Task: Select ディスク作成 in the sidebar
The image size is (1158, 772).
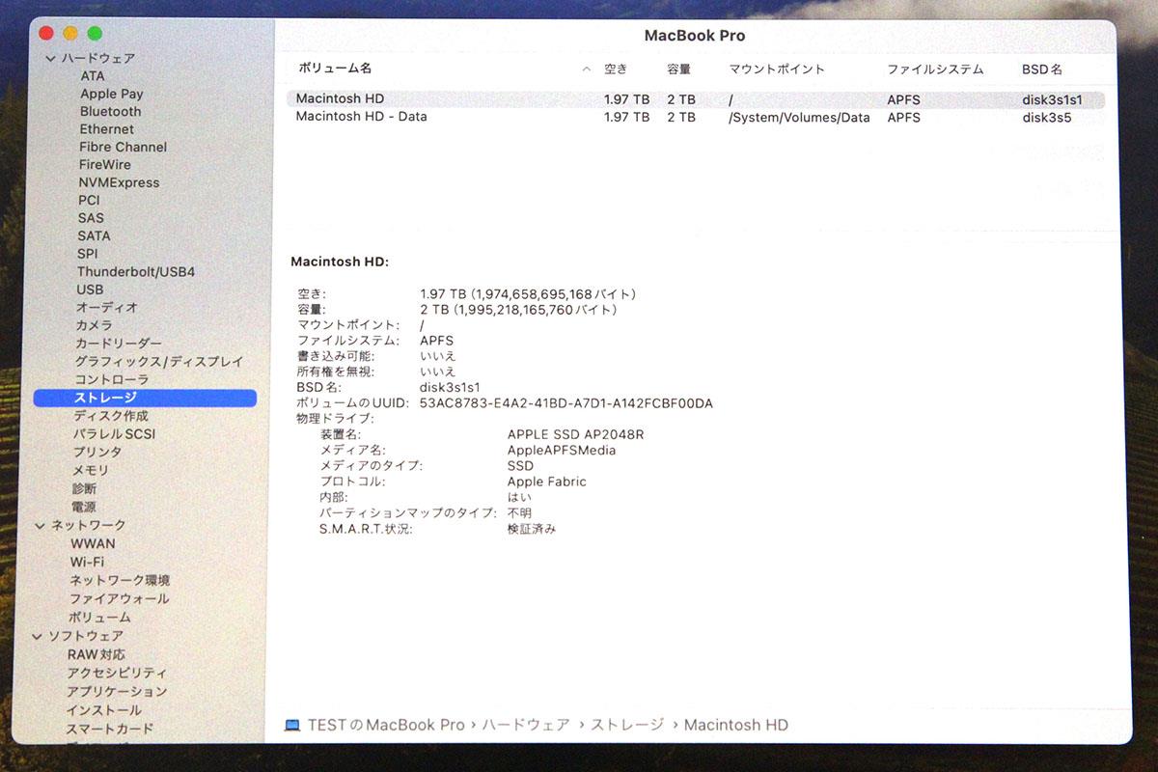Action: 111,416
